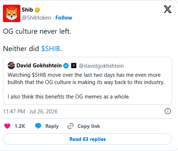Click the 1.2K likes count
This screenshot has width=178, height=151.
[20, 126]
